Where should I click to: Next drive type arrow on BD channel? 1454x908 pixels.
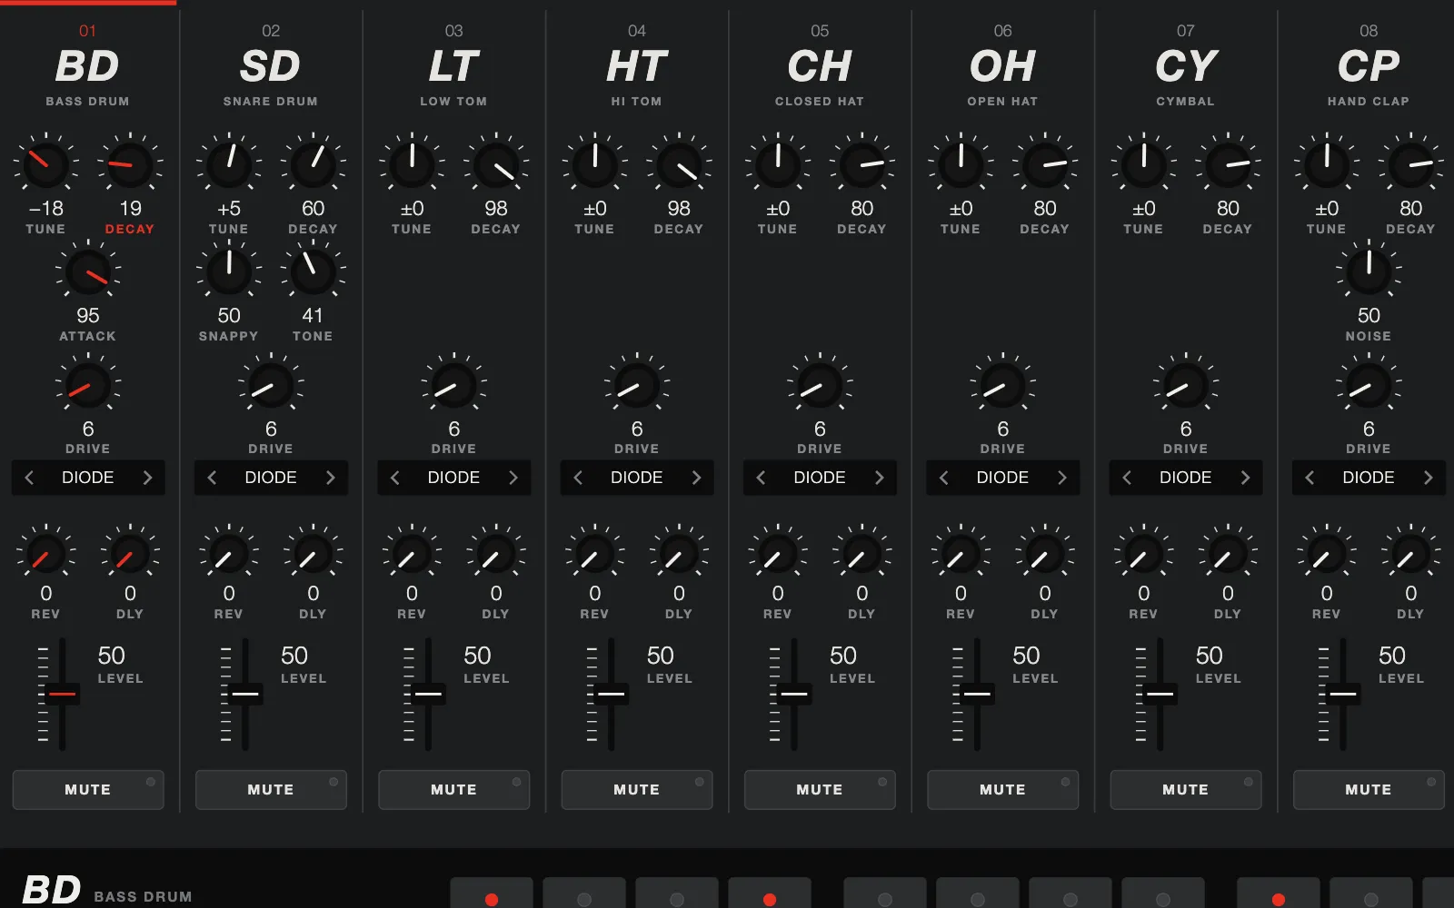tap(147, 478)
